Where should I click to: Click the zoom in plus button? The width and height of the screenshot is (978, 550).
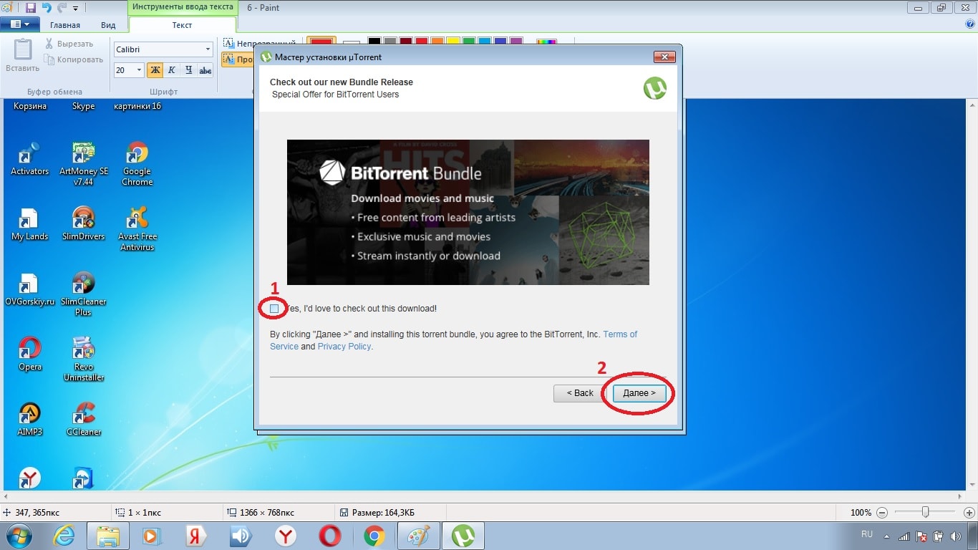[969, 513]
